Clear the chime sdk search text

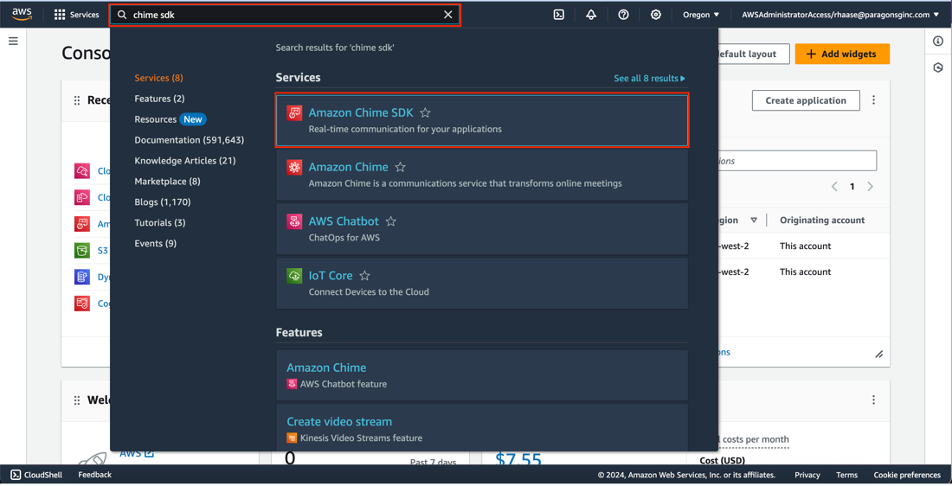448,15
